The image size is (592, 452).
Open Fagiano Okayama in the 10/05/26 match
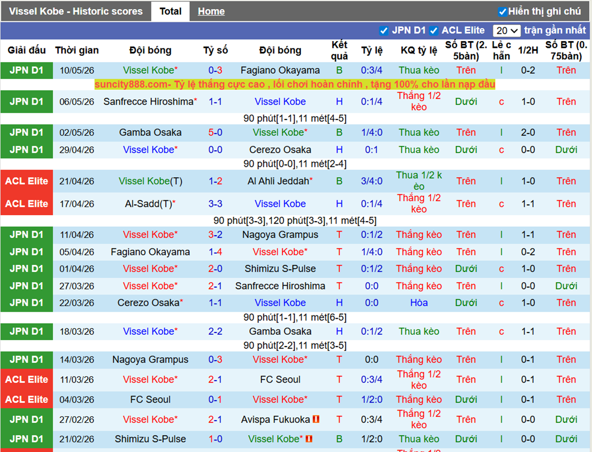coord(280,70)
